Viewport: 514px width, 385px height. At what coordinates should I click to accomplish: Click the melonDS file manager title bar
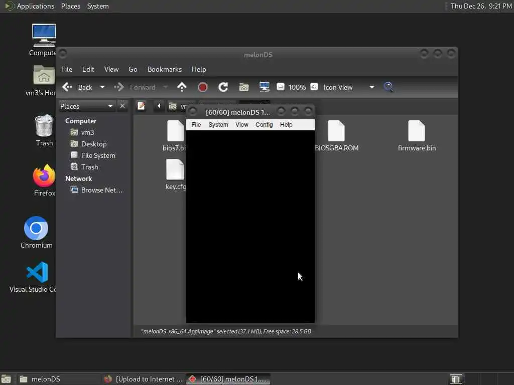258,55
